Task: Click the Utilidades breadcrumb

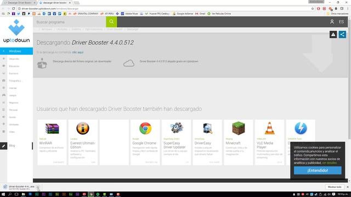Action: [62, 29]
